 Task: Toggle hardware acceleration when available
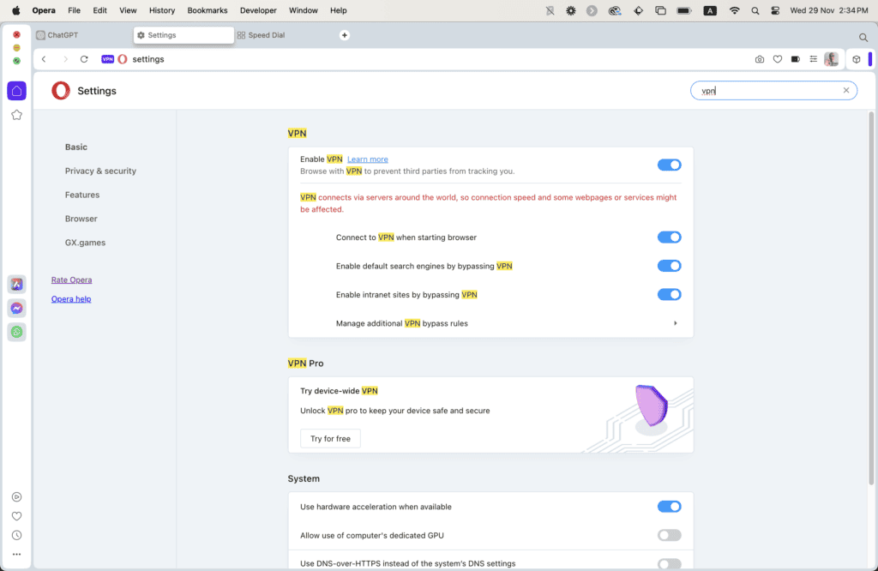tap(669, 507)
